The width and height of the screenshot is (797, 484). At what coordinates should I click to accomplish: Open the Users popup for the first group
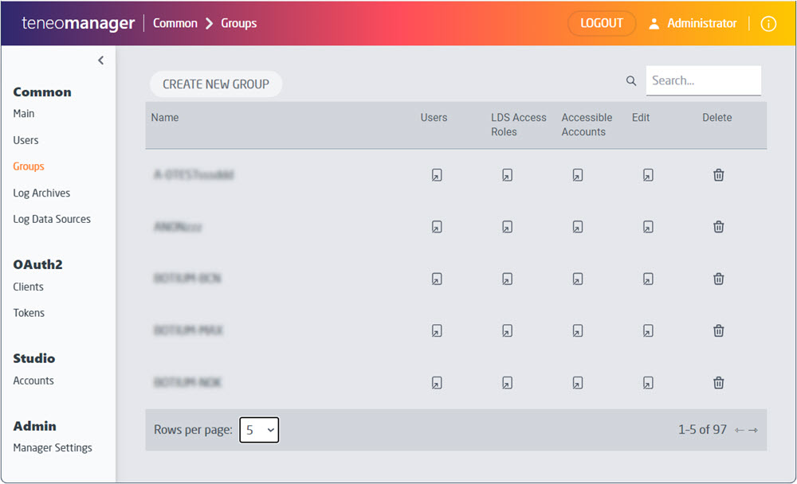[x=436, y=175]
